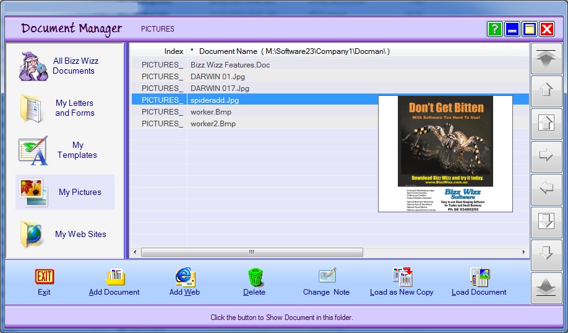
Task: Click the My Pictures flower icon
Action: click(x=33, y=192)
